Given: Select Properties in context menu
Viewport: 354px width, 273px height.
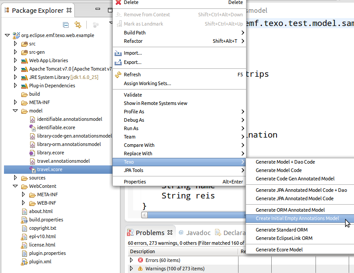Looking at the screenshot, I should 179,182.
